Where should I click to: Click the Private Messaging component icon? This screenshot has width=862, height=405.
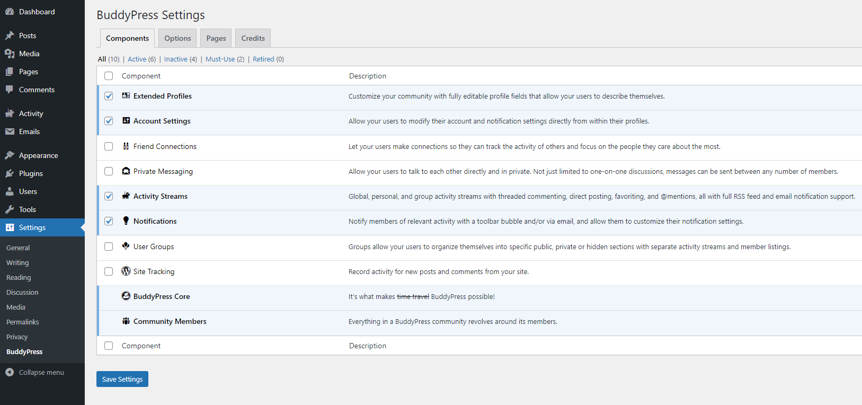126,171
